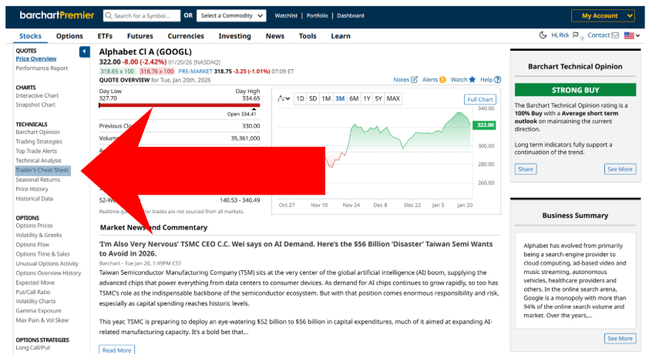Screen dimensions: 649x361
Task: Click the Full Chart button
Action: click(x=479, y=99)
